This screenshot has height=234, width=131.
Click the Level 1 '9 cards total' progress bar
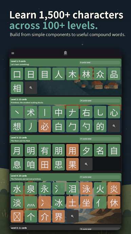(100, 62)
